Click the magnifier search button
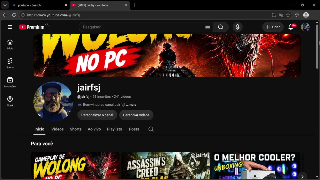The height and width of the screenshot is (180, 320). coord(220,27)
